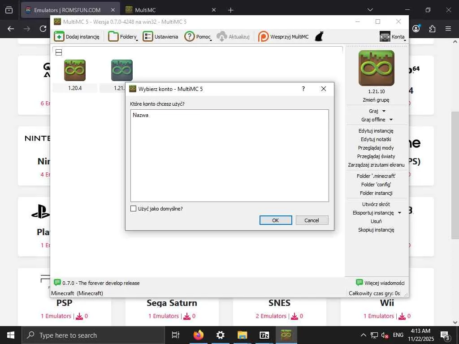Click Wesprzyj MultiMC Patreon button
This screenshot has height=344, width=459.
tap(283, 37)
